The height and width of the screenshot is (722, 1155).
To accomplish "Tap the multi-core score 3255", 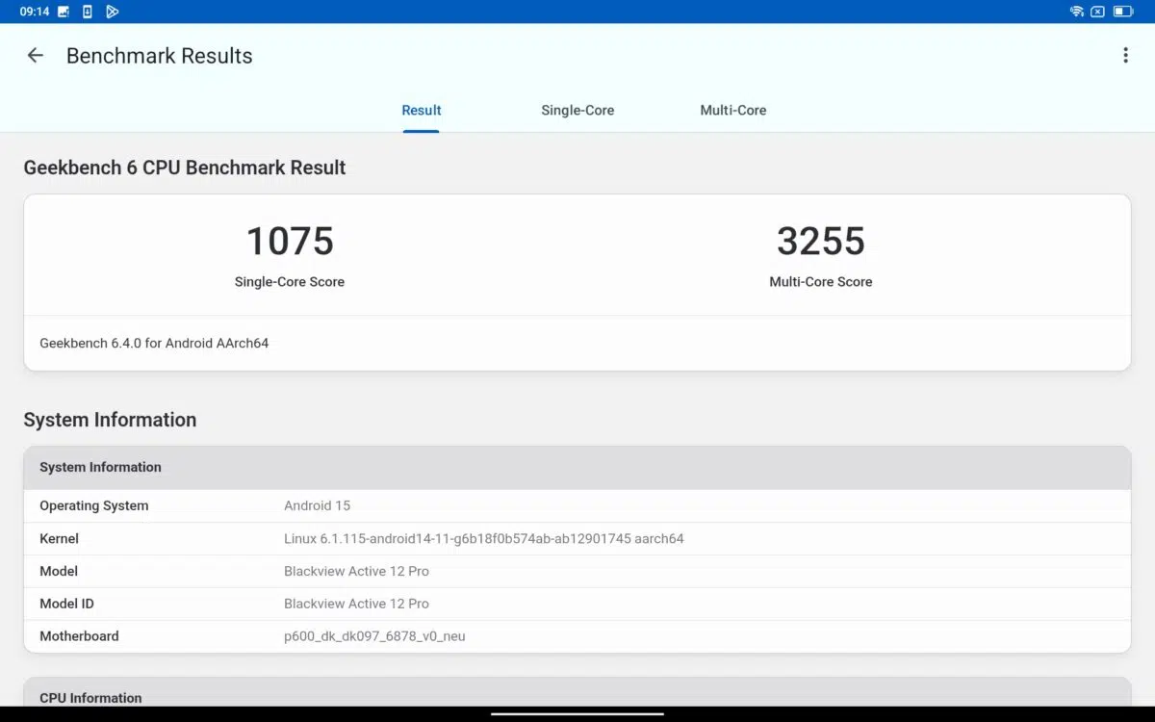I will point(821,241).
